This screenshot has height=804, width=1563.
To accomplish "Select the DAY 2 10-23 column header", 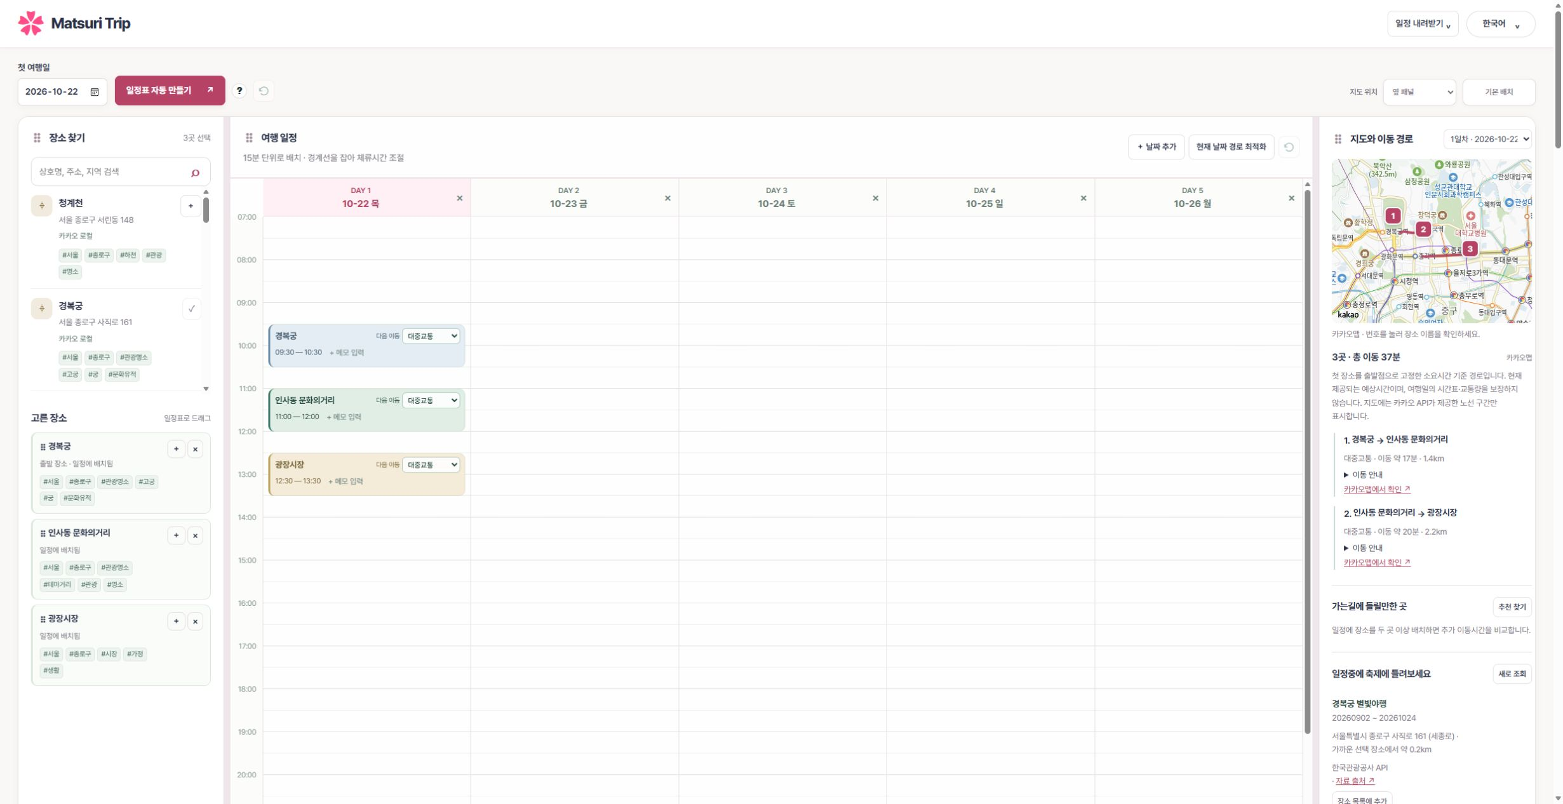I will tap(568, 198).
